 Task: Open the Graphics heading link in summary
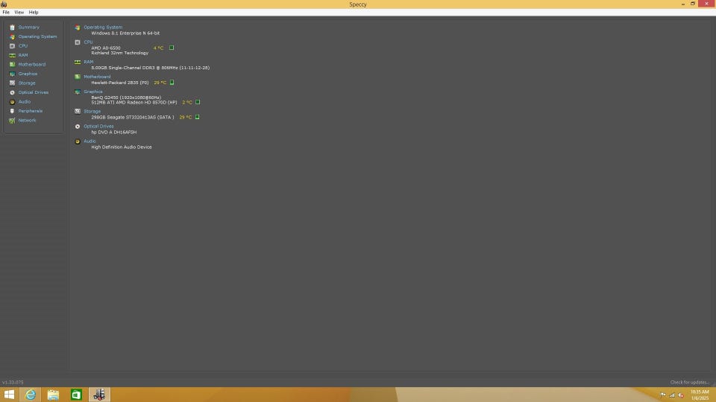pyautogui.click(x=93, y=92)
